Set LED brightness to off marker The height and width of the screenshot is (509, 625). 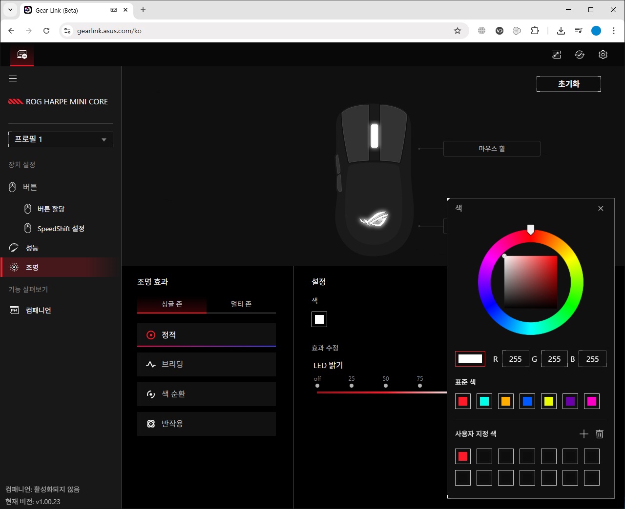tap(317, 386)
